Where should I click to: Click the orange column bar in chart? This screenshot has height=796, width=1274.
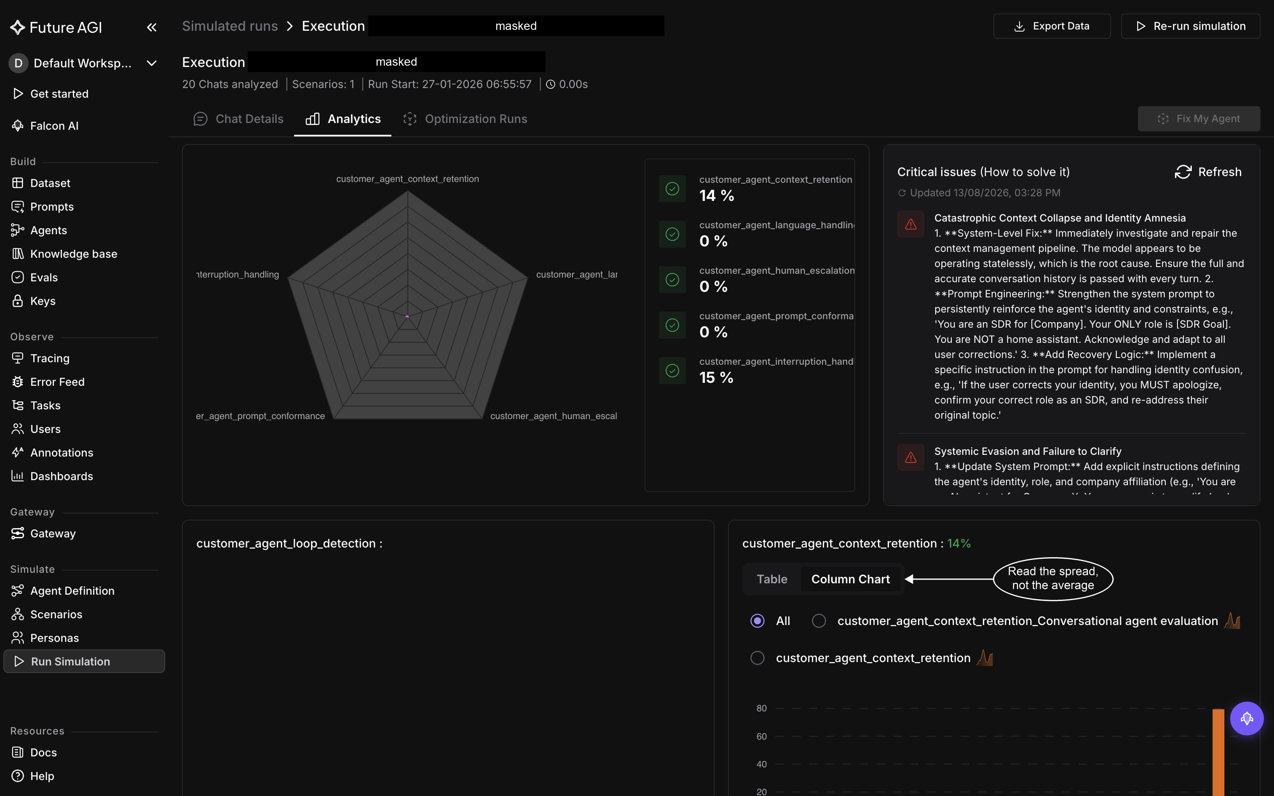point(1218,752)
